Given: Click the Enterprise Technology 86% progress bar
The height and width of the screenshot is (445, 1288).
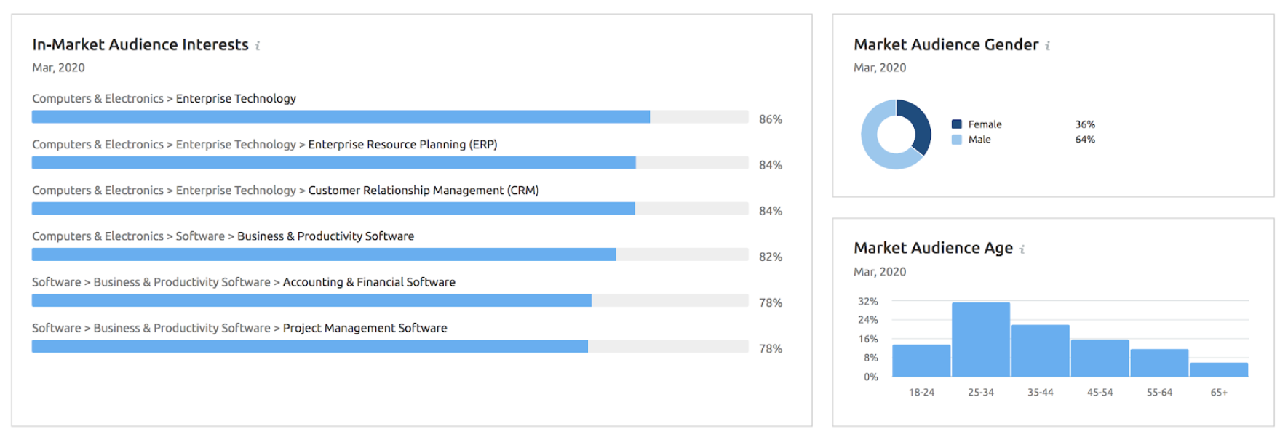Looking at the screenshot, I should coord(341,117).
